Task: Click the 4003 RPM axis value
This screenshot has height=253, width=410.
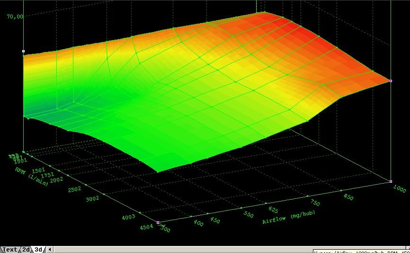Action: (128, 217)
